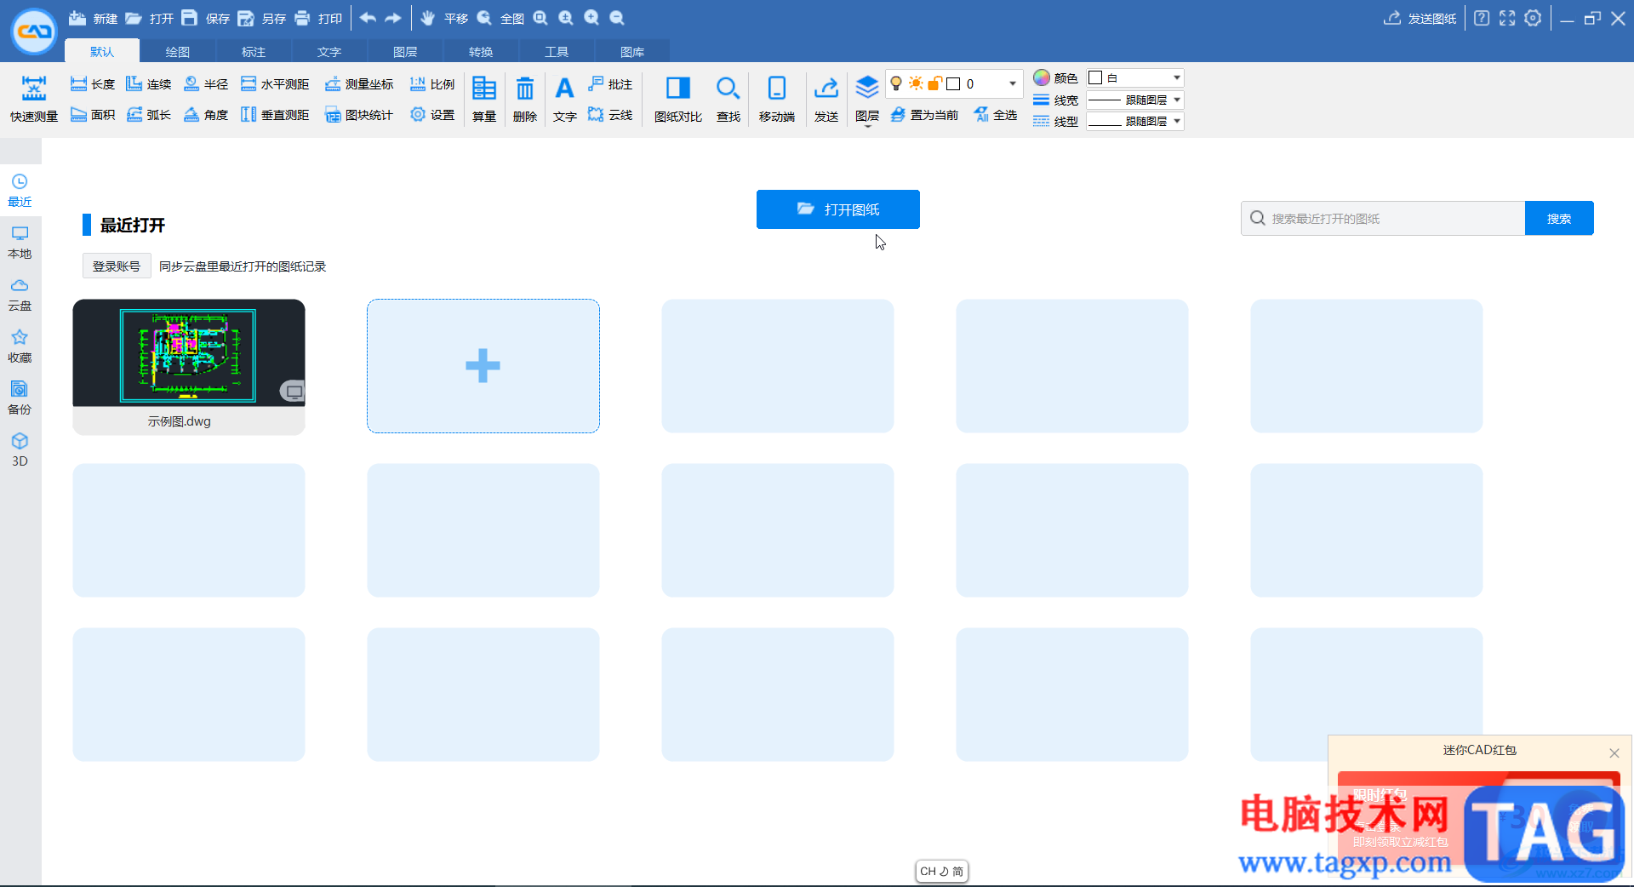
Task: Switch to the Library (图库) tab
Action: pos(632,52)
